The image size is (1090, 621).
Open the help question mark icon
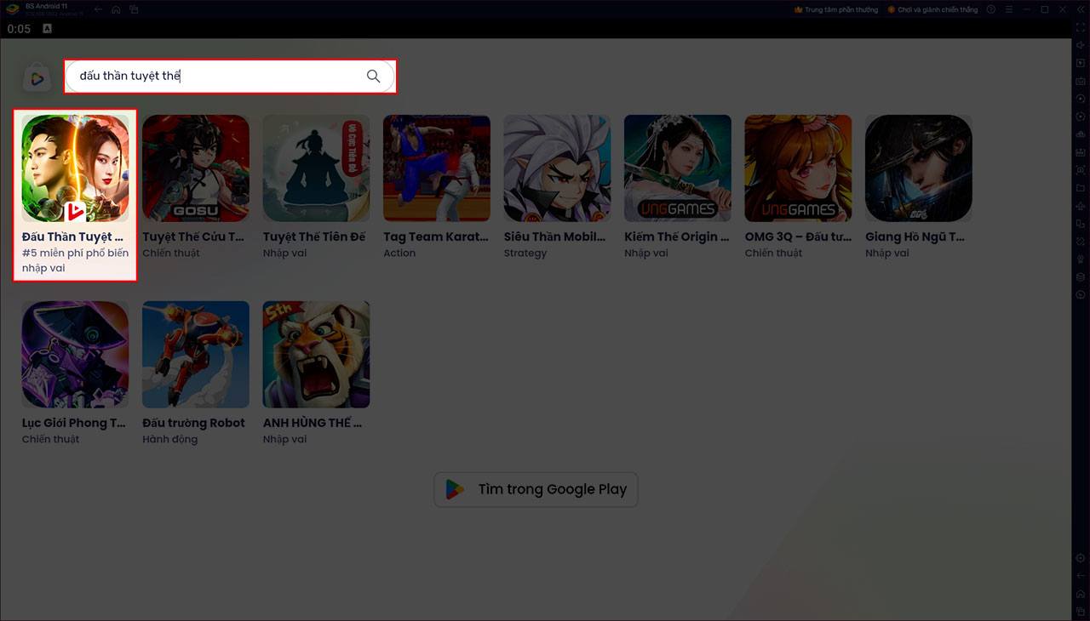coord(991,9)
